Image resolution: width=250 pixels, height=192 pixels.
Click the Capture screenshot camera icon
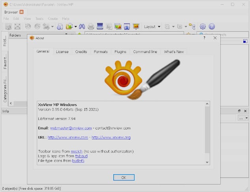click(x=127, y=27)
